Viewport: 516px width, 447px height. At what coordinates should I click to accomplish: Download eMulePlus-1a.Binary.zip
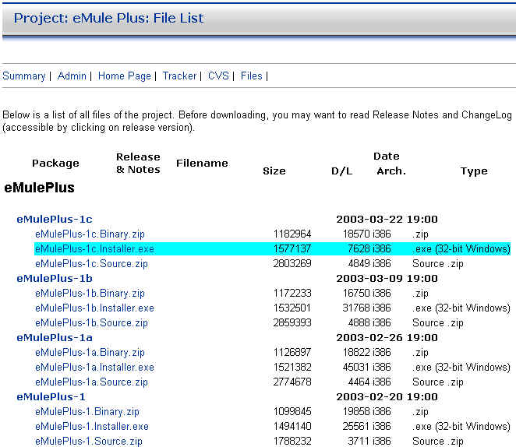pyautogui.click(x=90, y=353)
